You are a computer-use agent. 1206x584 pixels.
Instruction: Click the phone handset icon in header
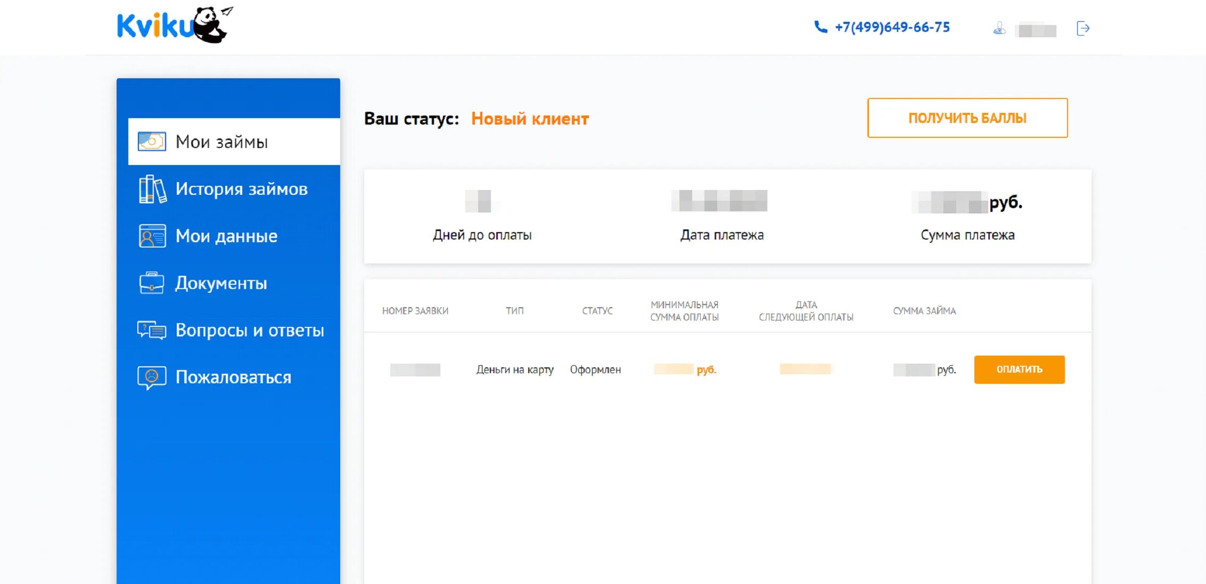click(821, 27)
